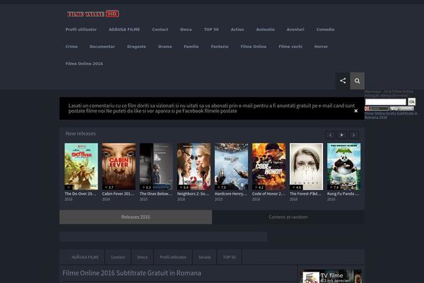The height and width of the screenshot is (283, 424).
Task: Go to previous New releases slide
Action: pos(330,135)
